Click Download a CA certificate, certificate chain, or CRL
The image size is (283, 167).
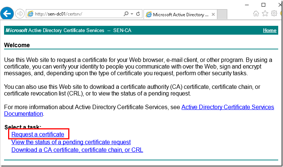pos(77,150)
